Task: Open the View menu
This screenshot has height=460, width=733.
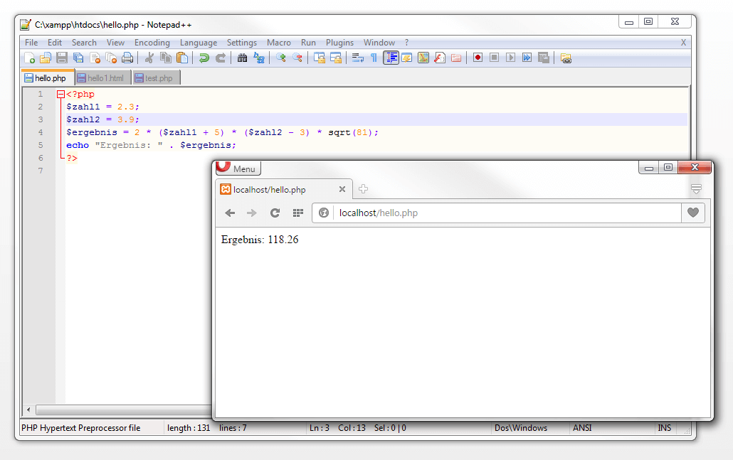Action: point(115,43)
